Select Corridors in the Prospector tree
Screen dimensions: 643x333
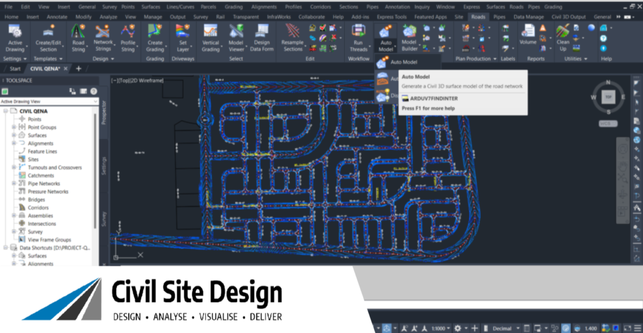(38, 207)
